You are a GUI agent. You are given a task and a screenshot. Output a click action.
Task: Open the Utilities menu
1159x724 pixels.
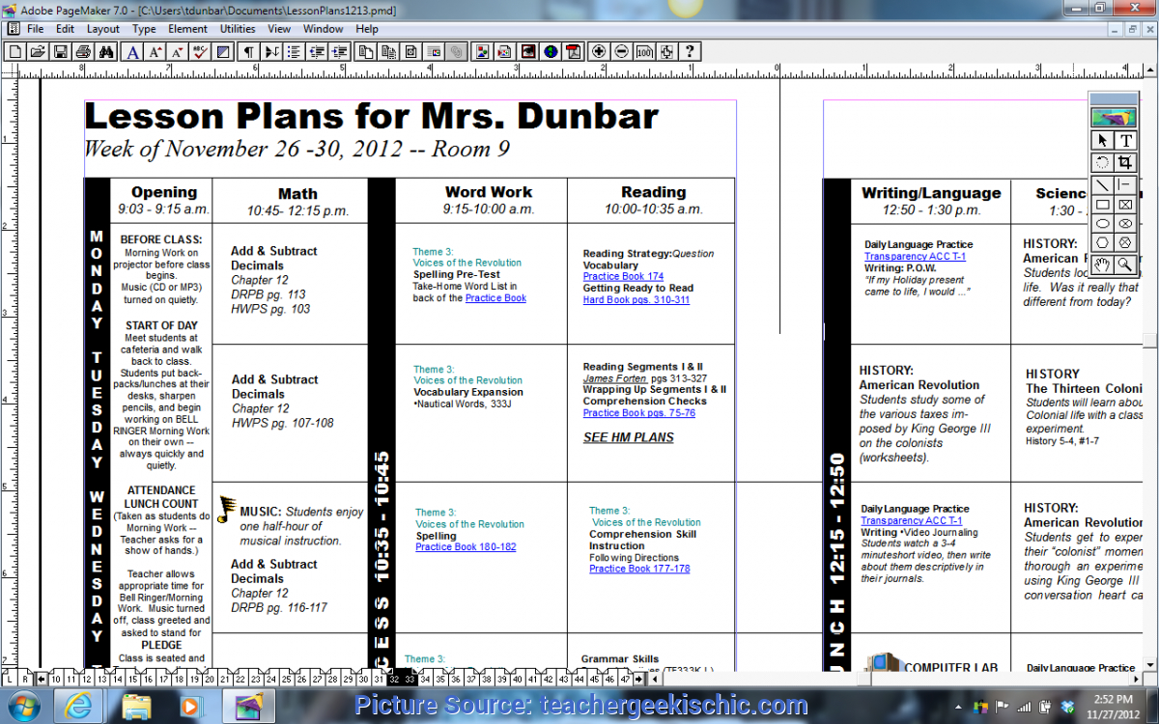238,29
